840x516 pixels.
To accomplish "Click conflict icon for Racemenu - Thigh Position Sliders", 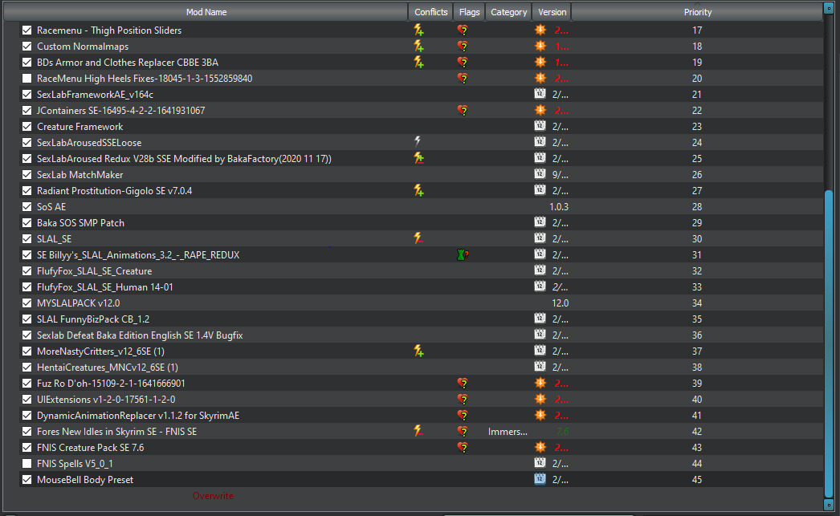I will [418, 30].
